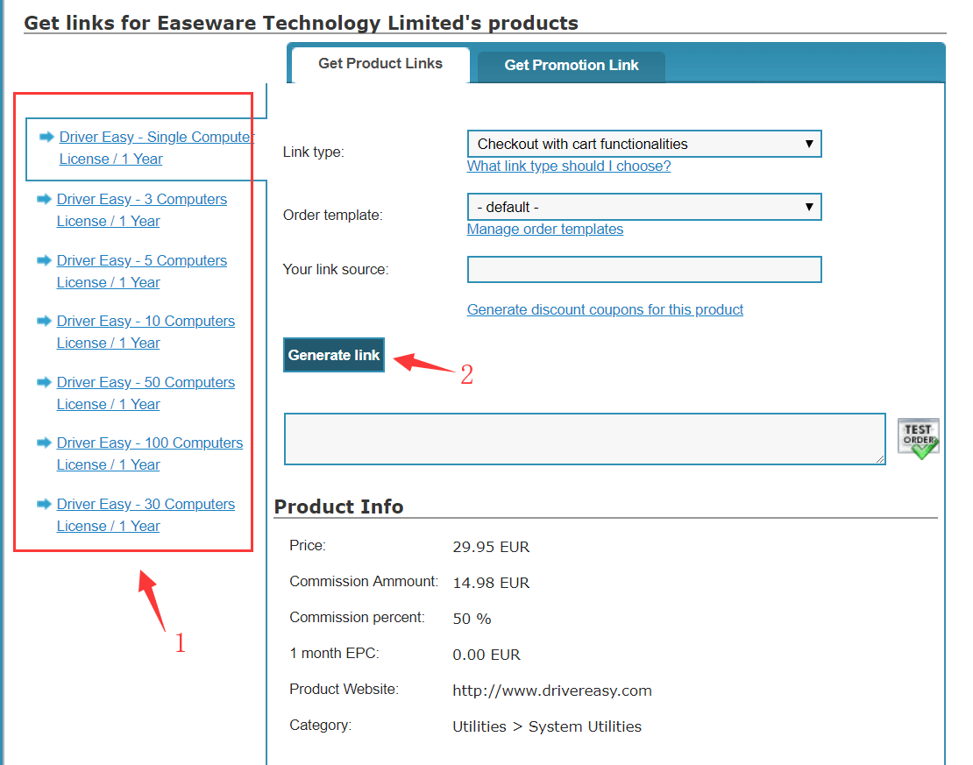Click arrow icon beside 50 Computers License

45,382
